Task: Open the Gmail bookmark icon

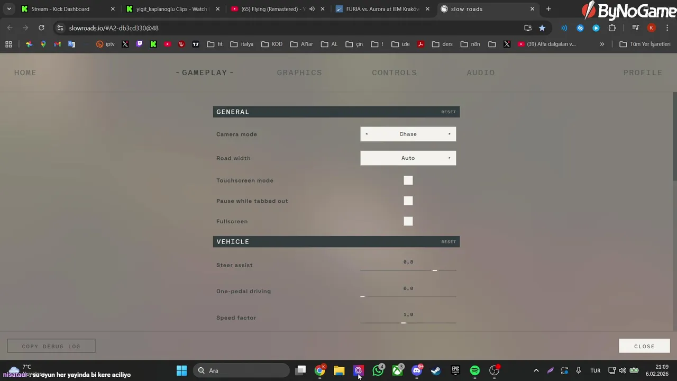Action: [x=58, y=44]
